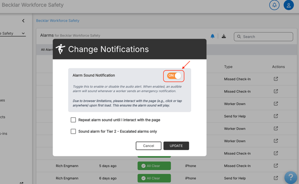Click the Alarm Sound Notification label
This screenshot has width=299, height=184.
[x=93, y=75]
